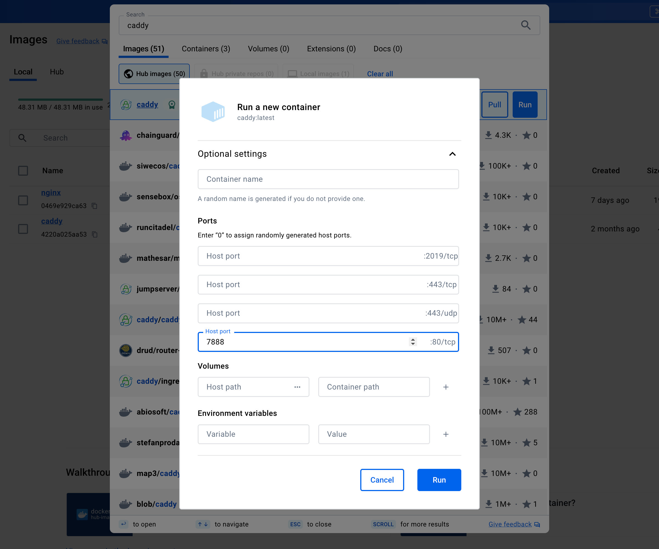Screen dimensions: 659x549
Task: Open the Extensions (0) tab
Action: 331,49
